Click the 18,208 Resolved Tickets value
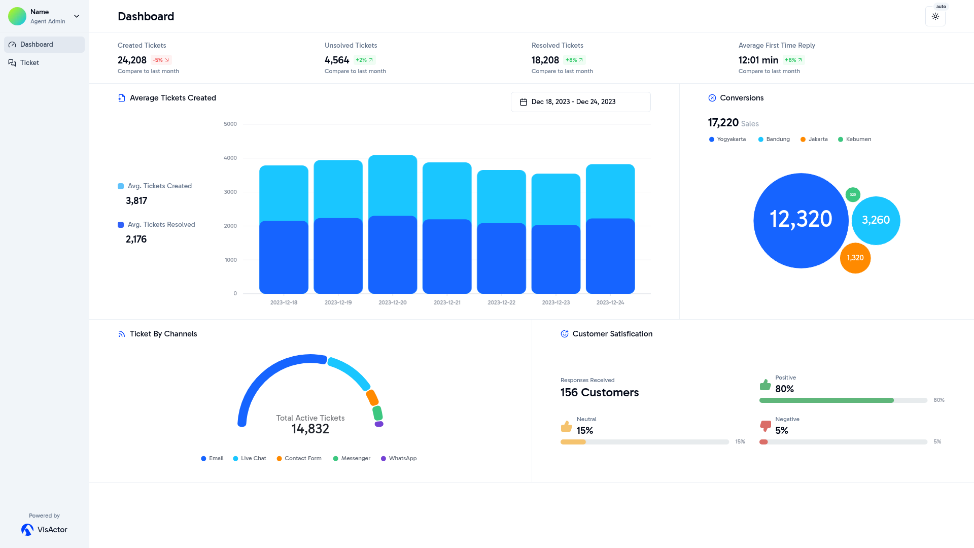 545,60
